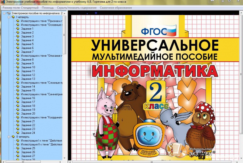Click the book icon next to 'Задание 14'
The width and height of the screenshot is (243, 163).
tap(18, 87)
